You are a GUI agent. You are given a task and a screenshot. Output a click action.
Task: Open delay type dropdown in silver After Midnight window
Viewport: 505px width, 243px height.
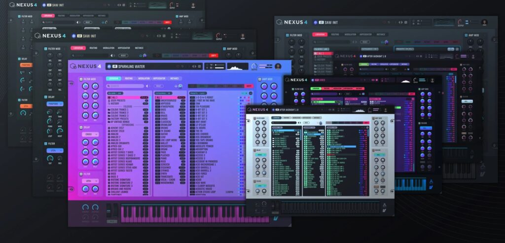[261, 155]
